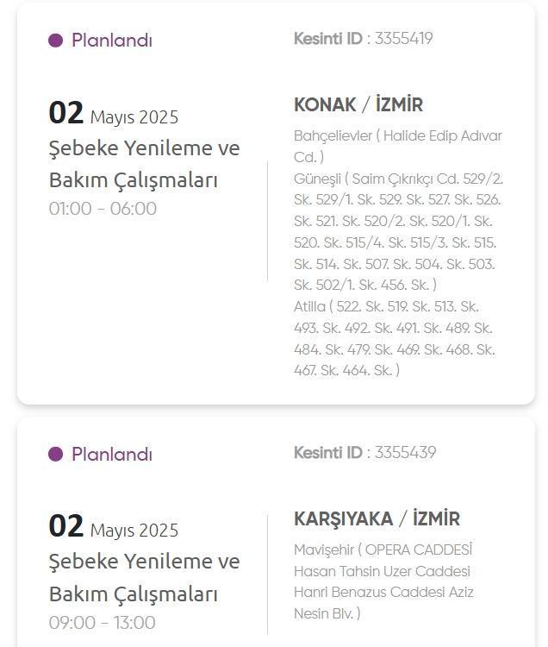Click the Hasan Tahsin Uzer Caddesi line
This screenshot has height=647, width=548.
click(382, 571)
